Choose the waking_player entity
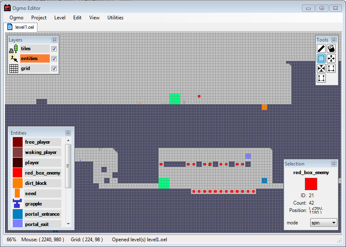Screen dimensions: 346x247 tap(43, 152)
